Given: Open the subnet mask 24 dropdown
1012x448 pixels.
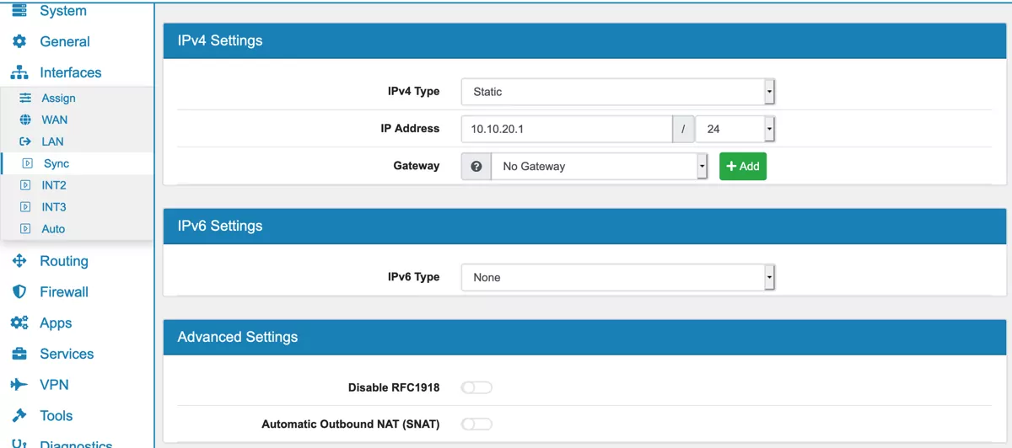Looking at the screenshot, I should point(735,129).
